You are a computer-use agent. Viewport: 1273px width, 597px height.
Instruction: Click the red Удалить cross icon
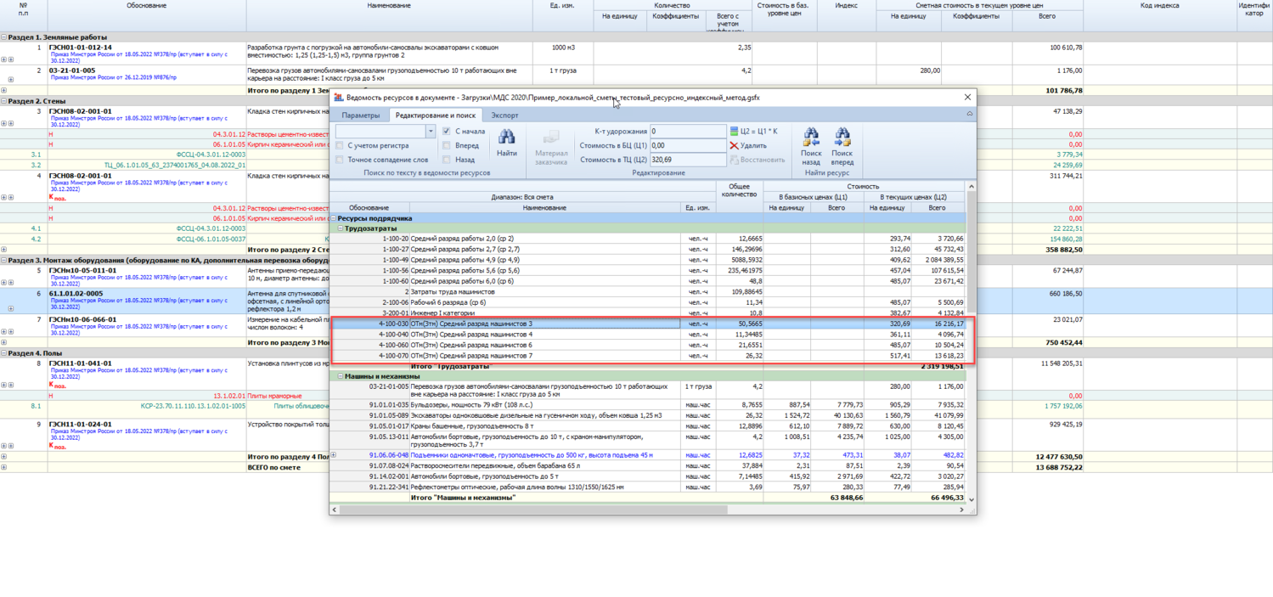pos(735,145)
